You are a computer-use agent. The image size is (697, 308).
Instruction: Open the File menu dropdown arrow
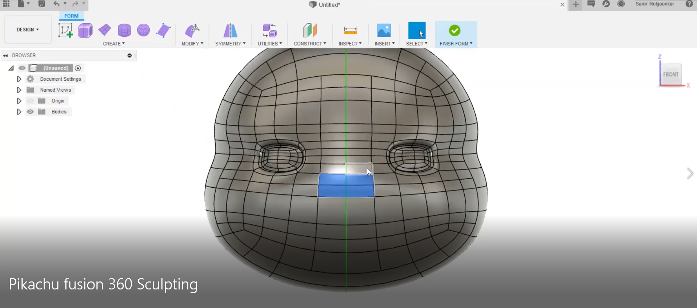[x=28, y=4]
